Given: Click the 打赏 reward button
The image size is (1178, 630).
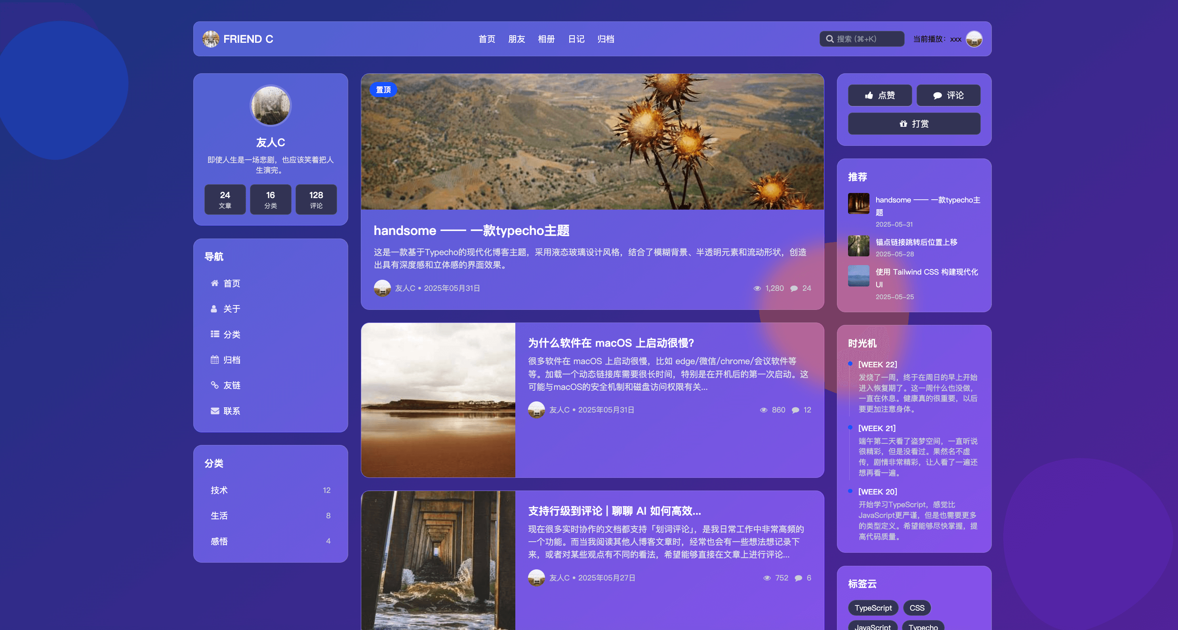Looking at the screenshot, I should tap(914, 124).
